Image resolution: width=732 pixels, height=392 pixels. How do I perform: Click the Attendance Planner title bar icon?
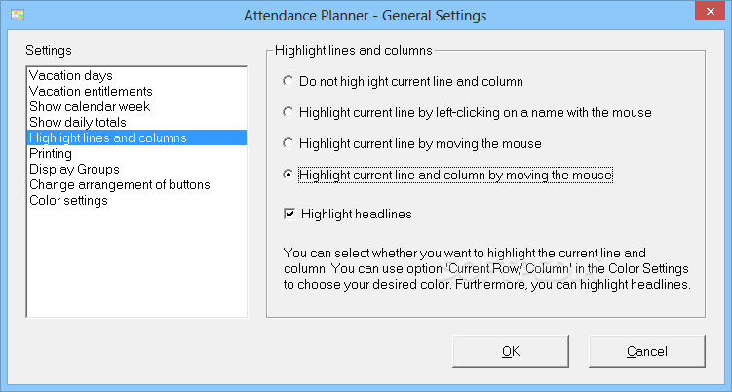click(x=18, y=15)
